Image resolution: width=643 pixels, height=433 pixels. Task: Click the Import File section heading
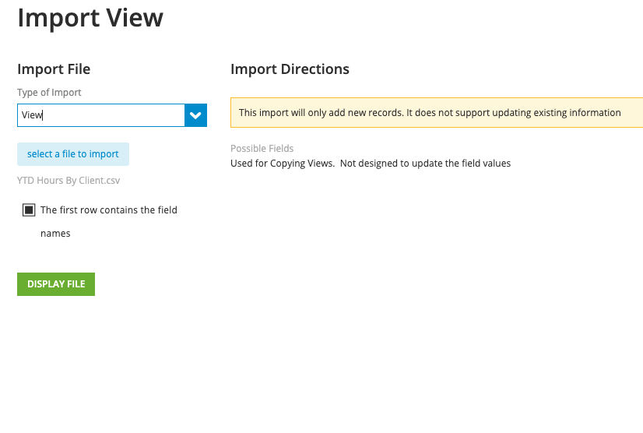point(54,69)
